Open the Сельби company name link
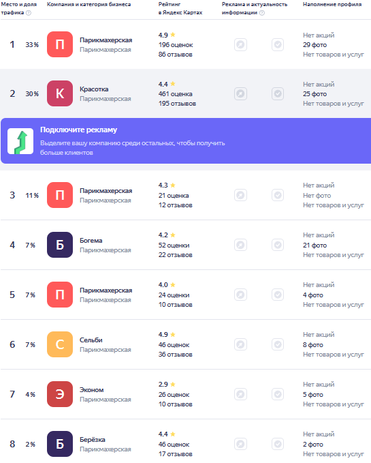Image resolution: width=371 pixels, height=463 pixels. pyautogui.click(x=91, y=340)
